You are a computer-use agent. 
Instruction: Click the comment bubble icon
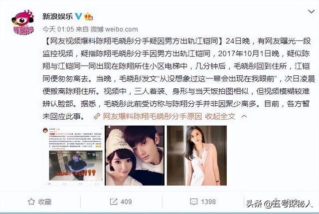[x=194, y=202]
